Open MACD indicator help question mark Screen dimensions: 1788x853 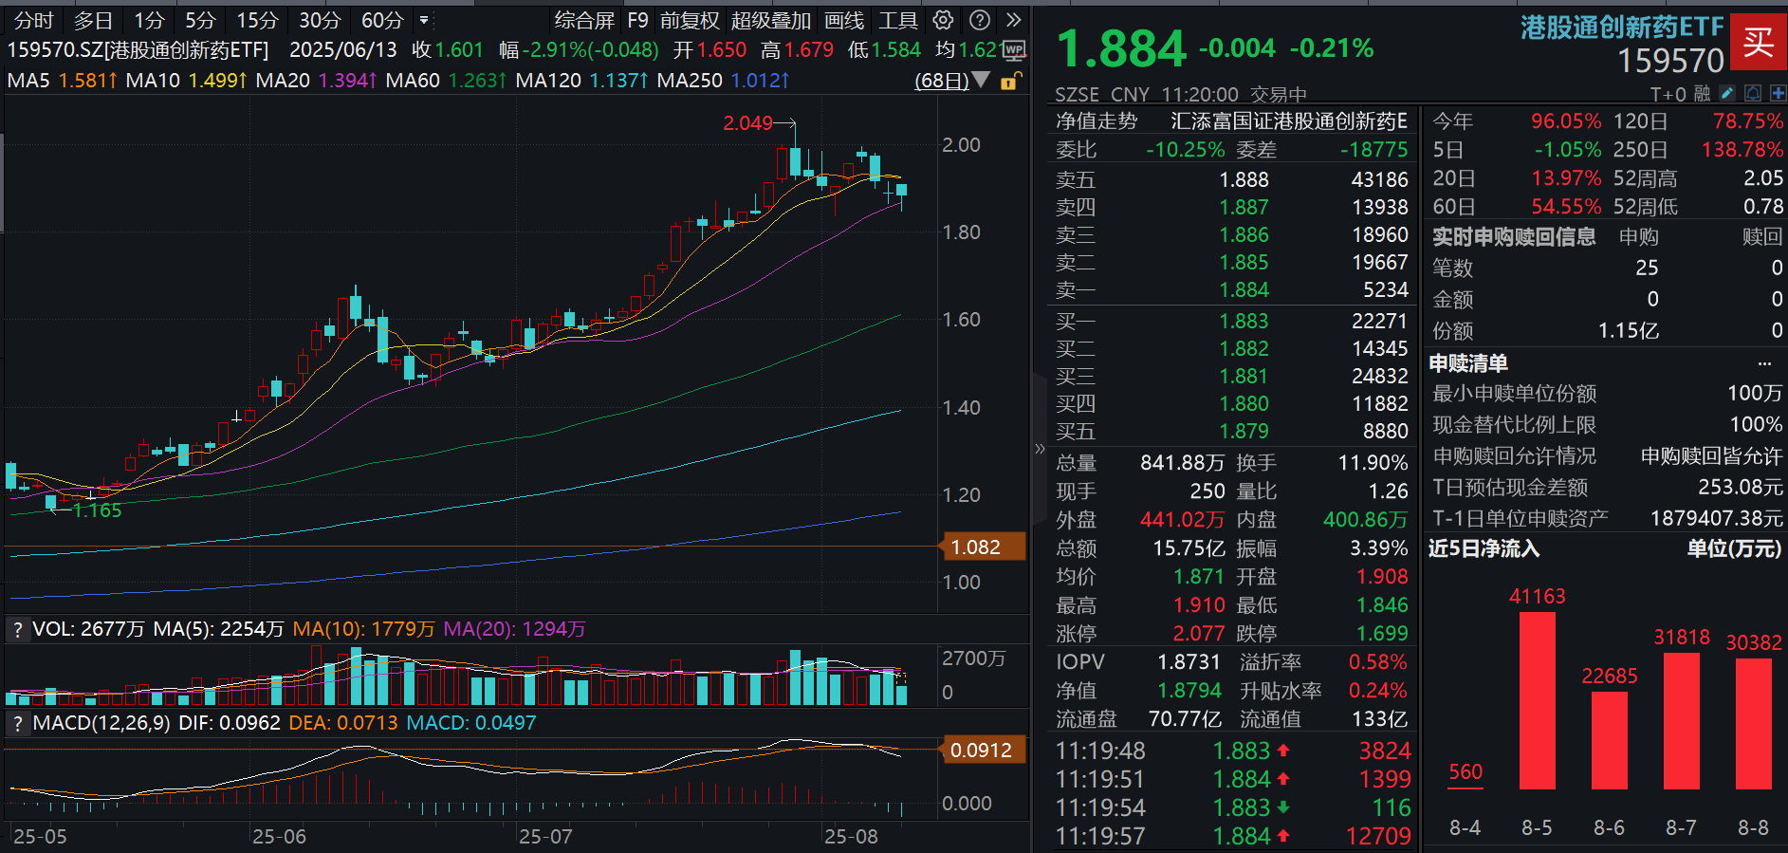click(17, 723)
